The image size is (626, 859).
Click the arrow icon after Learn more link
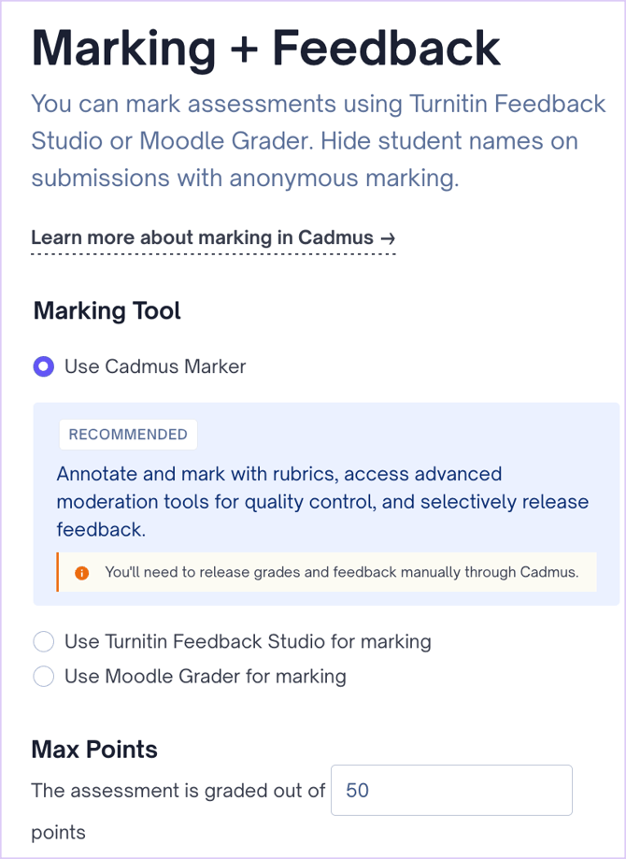[x=388, y=237]
